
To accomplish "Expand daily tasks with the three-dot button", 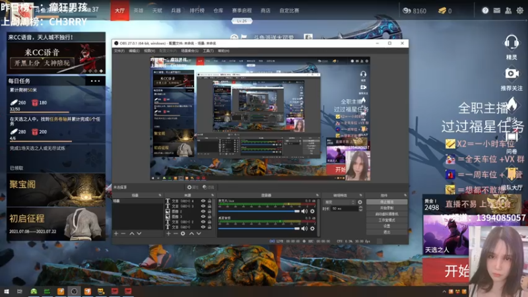I will [95, 81].
